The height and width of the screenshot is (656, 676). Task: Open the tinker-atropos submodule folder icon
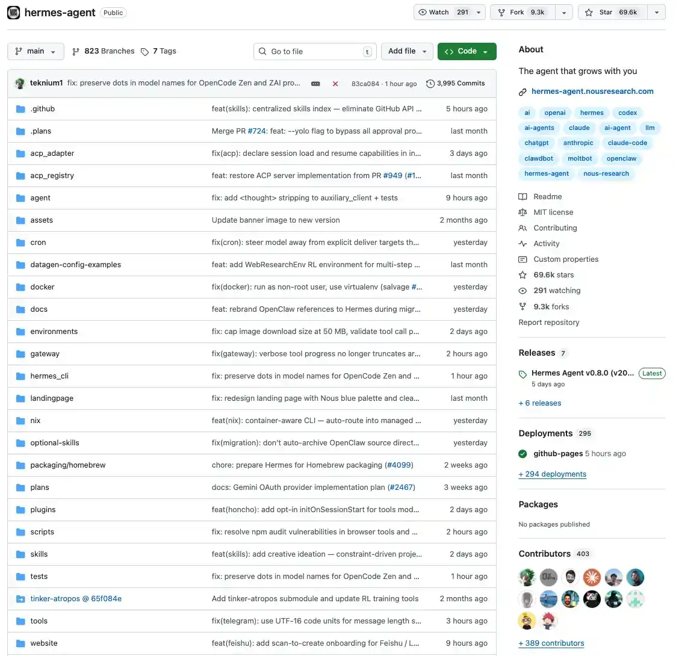20,599
